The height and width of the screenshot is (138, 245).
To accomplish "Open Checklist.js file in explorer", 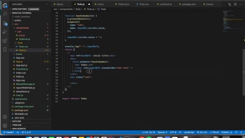I will point(22,69).
